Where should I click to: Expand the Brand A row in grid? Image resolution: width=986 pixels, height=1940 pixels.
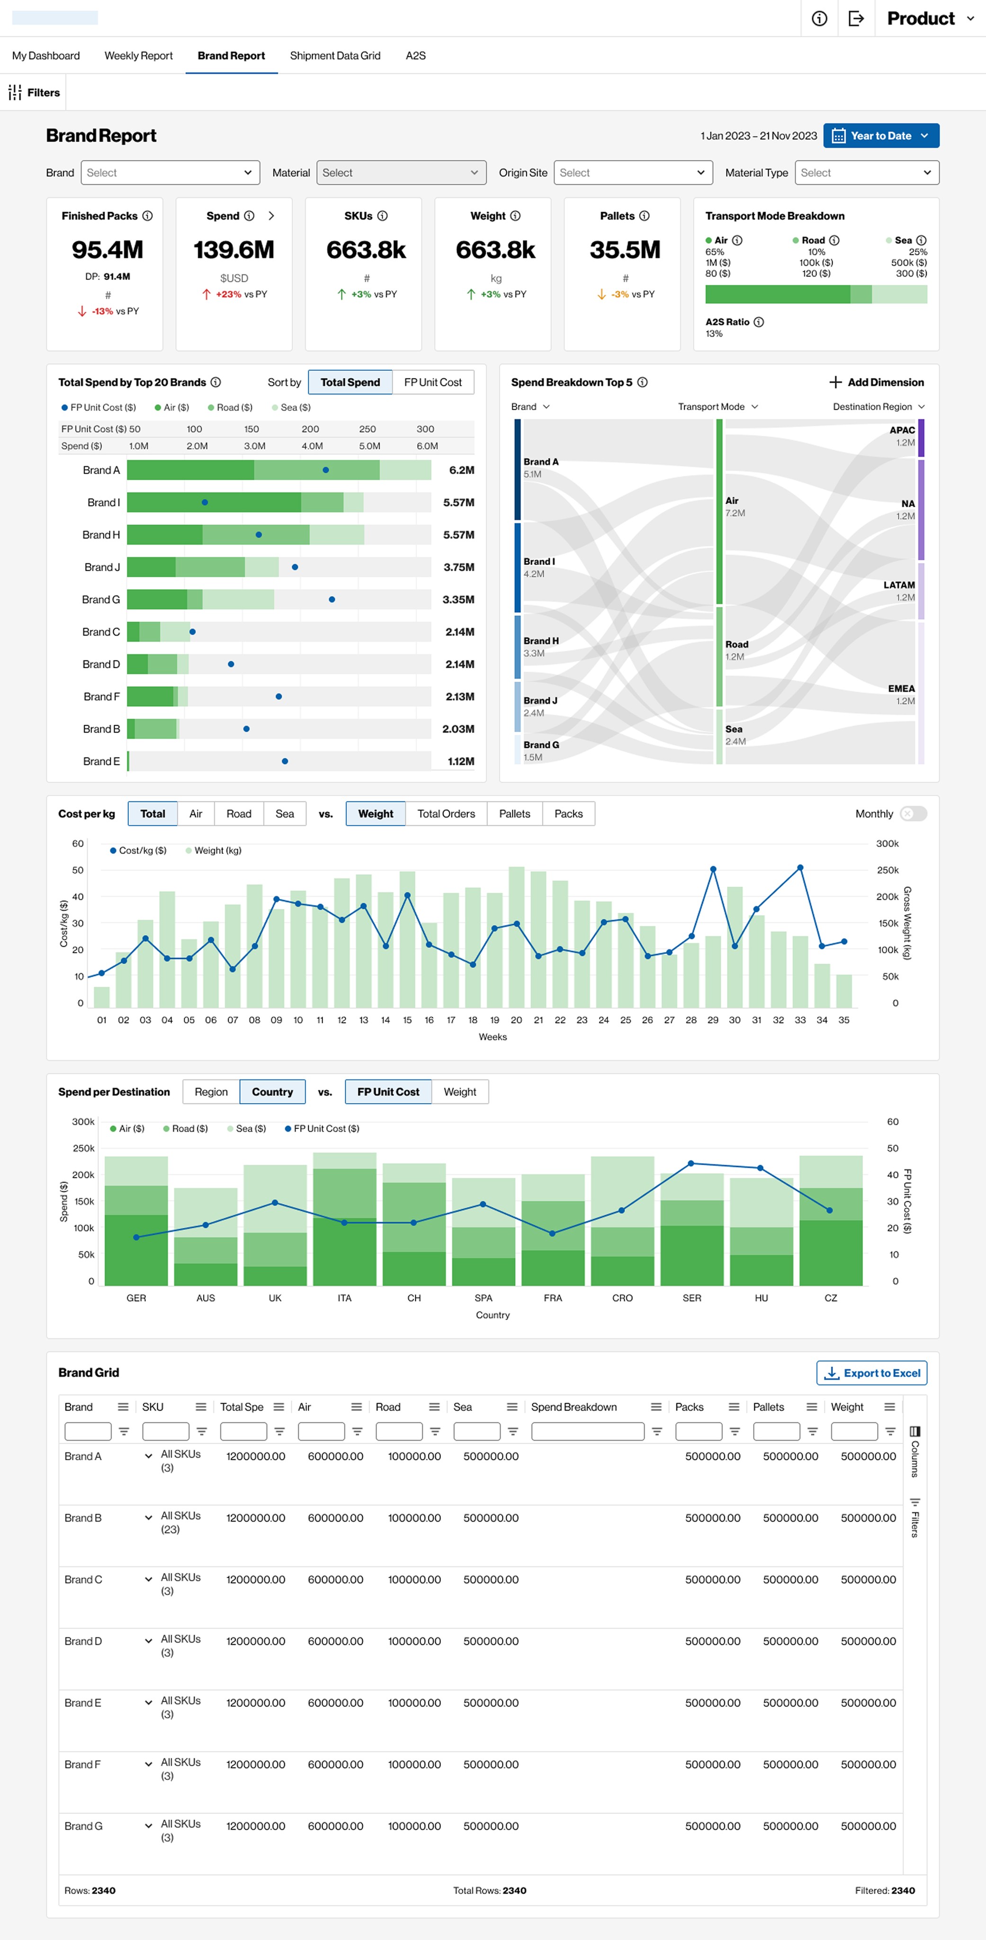[148, 1456]
